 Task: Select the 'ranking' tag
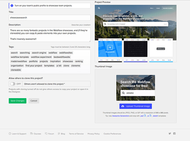click(79, 61)
